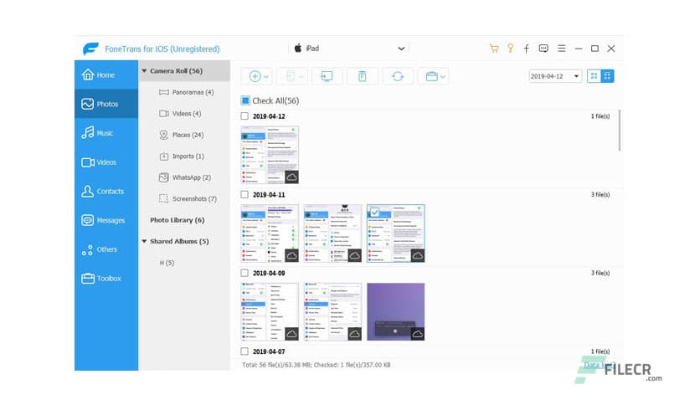The image size is (700, 405).
Task: Click the status bar total files text
Action: tap(316, 365)
